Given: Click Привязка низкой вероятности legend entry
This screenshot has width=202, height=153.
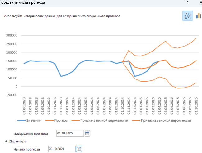Looking at the screenshot, I should (100, 120).
